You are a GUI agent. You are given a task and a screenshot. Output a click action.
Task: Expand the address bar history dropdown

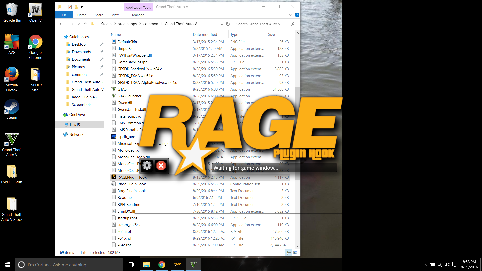point(222,24)
